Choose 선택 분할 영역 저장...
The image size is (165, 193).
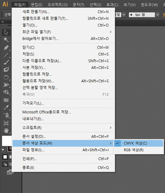[x=64, y=88]
